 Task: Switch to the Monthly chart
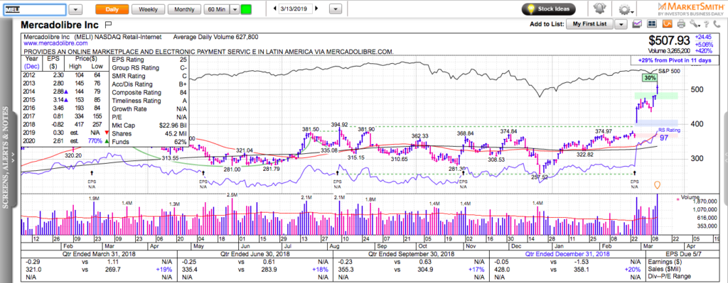click(x=184, y=9)
